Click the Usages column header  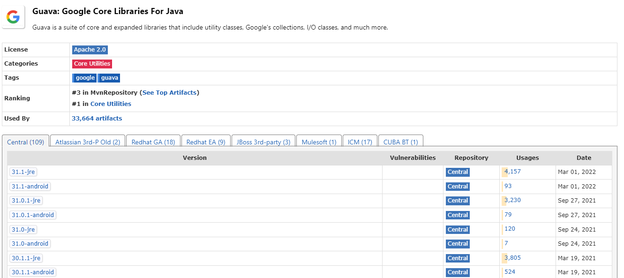point(527,158)
